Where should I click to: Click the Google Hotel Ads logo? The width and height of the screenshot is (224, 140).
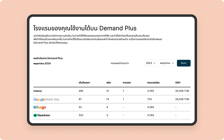[46, 99]
